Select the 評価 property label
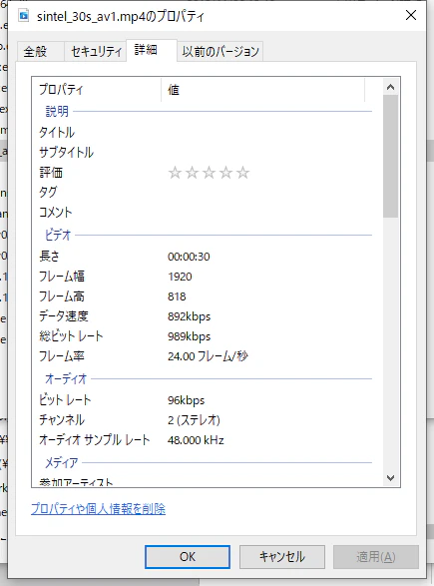434x586 pixels. pos(51,173)
